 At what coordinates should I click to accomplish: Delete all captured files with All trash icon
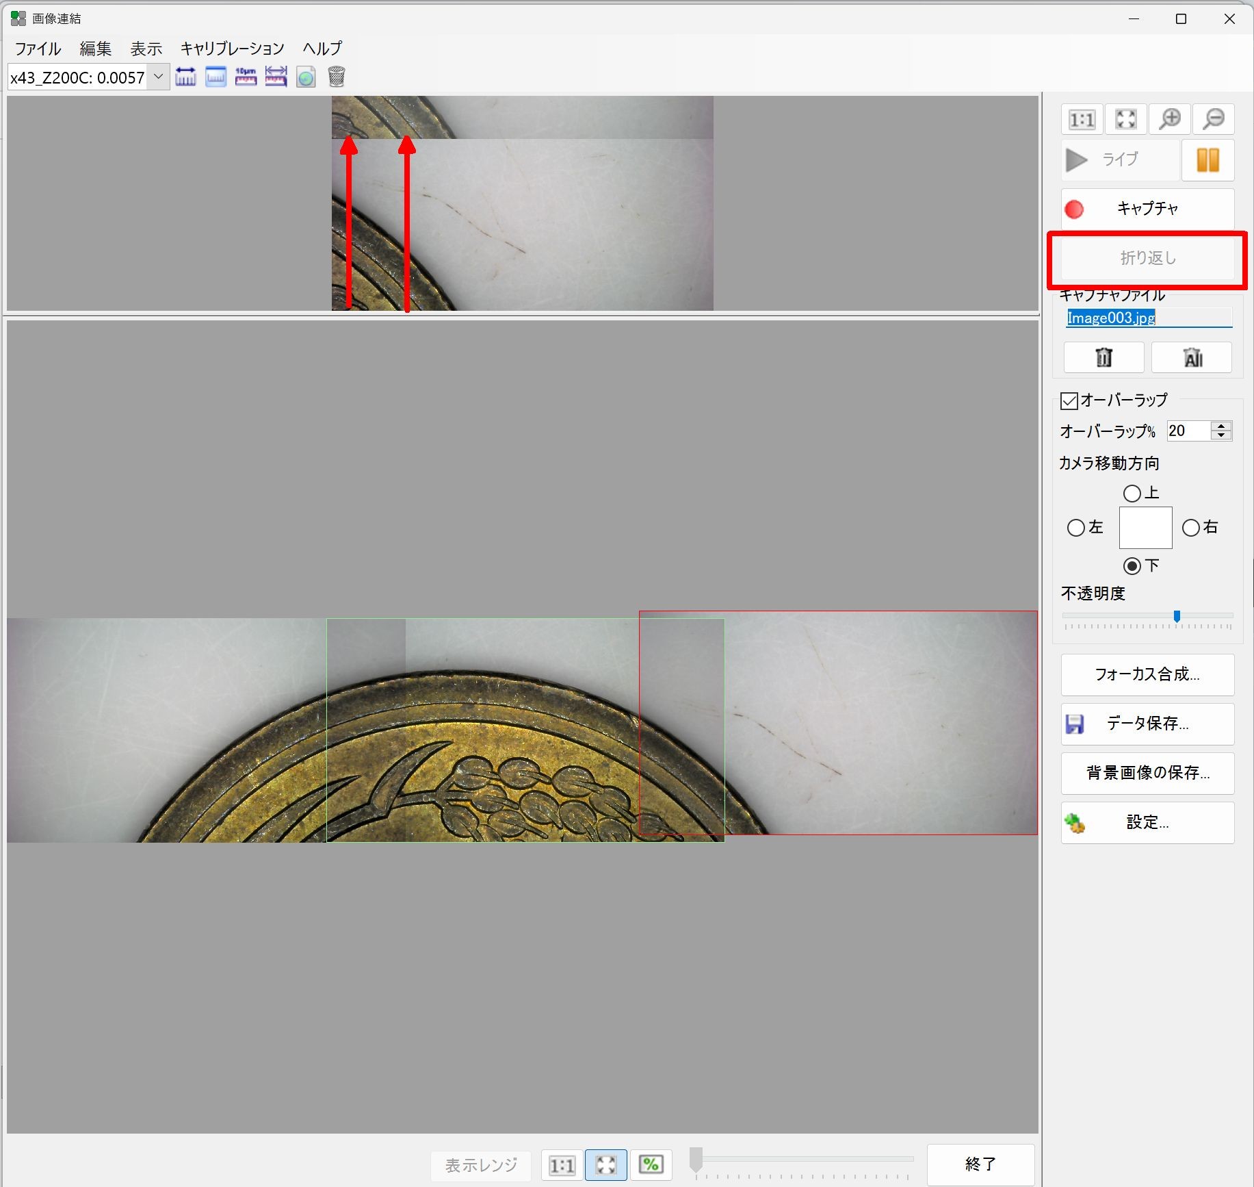(x=1192, y=357)
